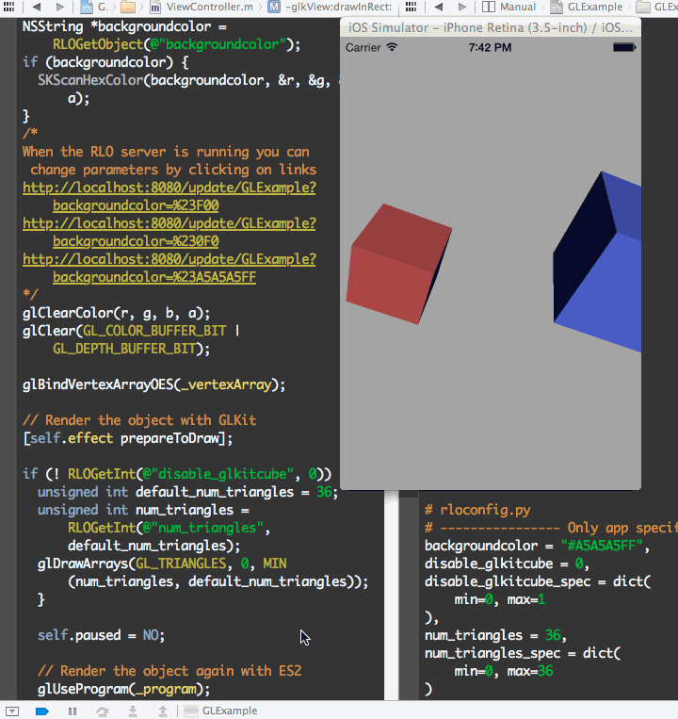Click the Carrier label in the simulator status bar
678x719 pixels.
[363, 48]
